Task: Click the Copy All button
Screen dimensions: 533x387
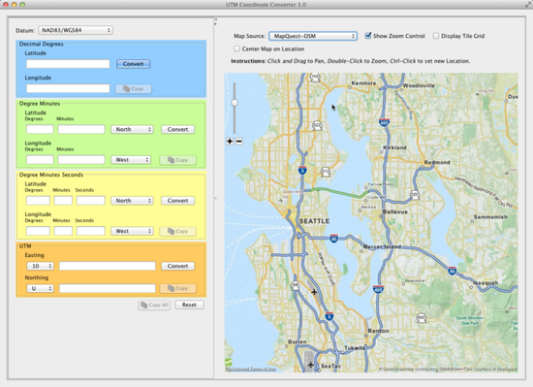Action: pyautogui.click(x=154, y=306)
